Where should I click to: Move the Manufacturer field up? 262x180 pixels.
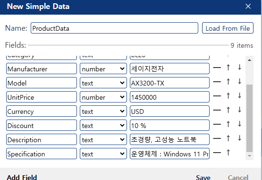pyautogui.click(x=228, y=68)
